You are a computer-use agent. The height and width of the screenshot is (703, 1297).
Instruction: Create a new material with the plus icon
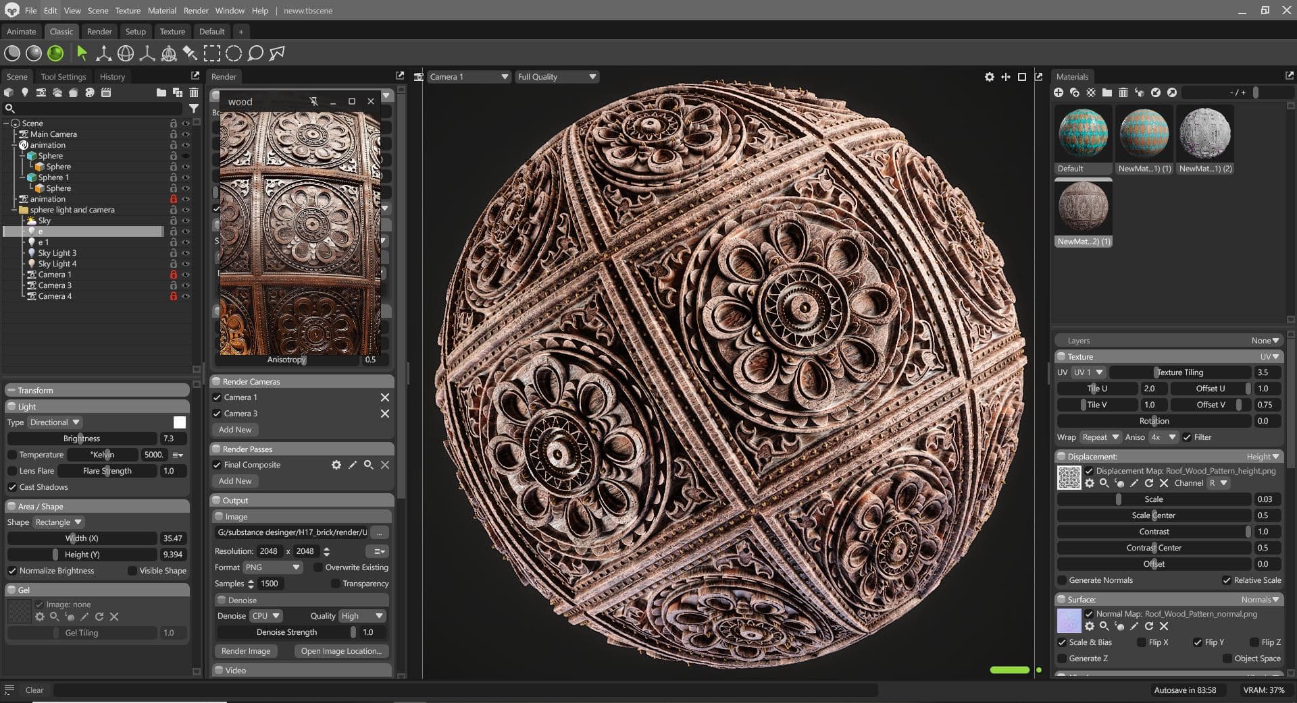1058,92
